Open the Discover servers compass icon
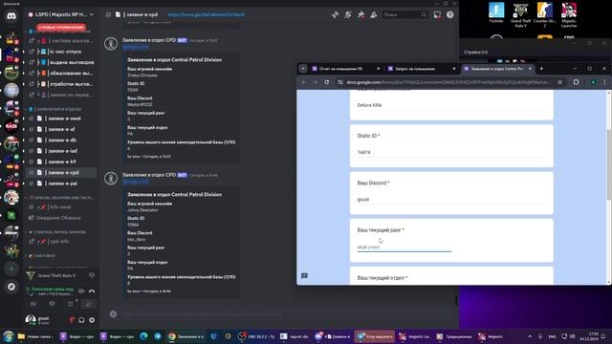 11,287
